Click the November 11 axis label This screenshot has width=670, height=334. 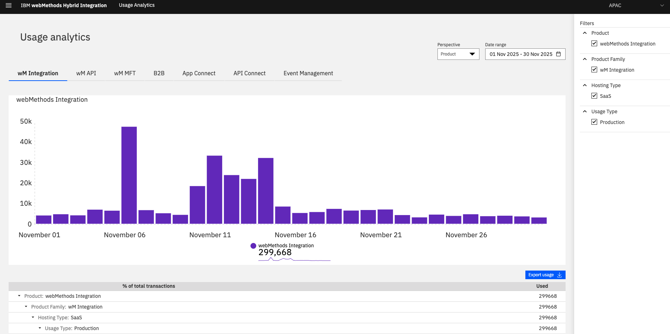coord(210,235)
